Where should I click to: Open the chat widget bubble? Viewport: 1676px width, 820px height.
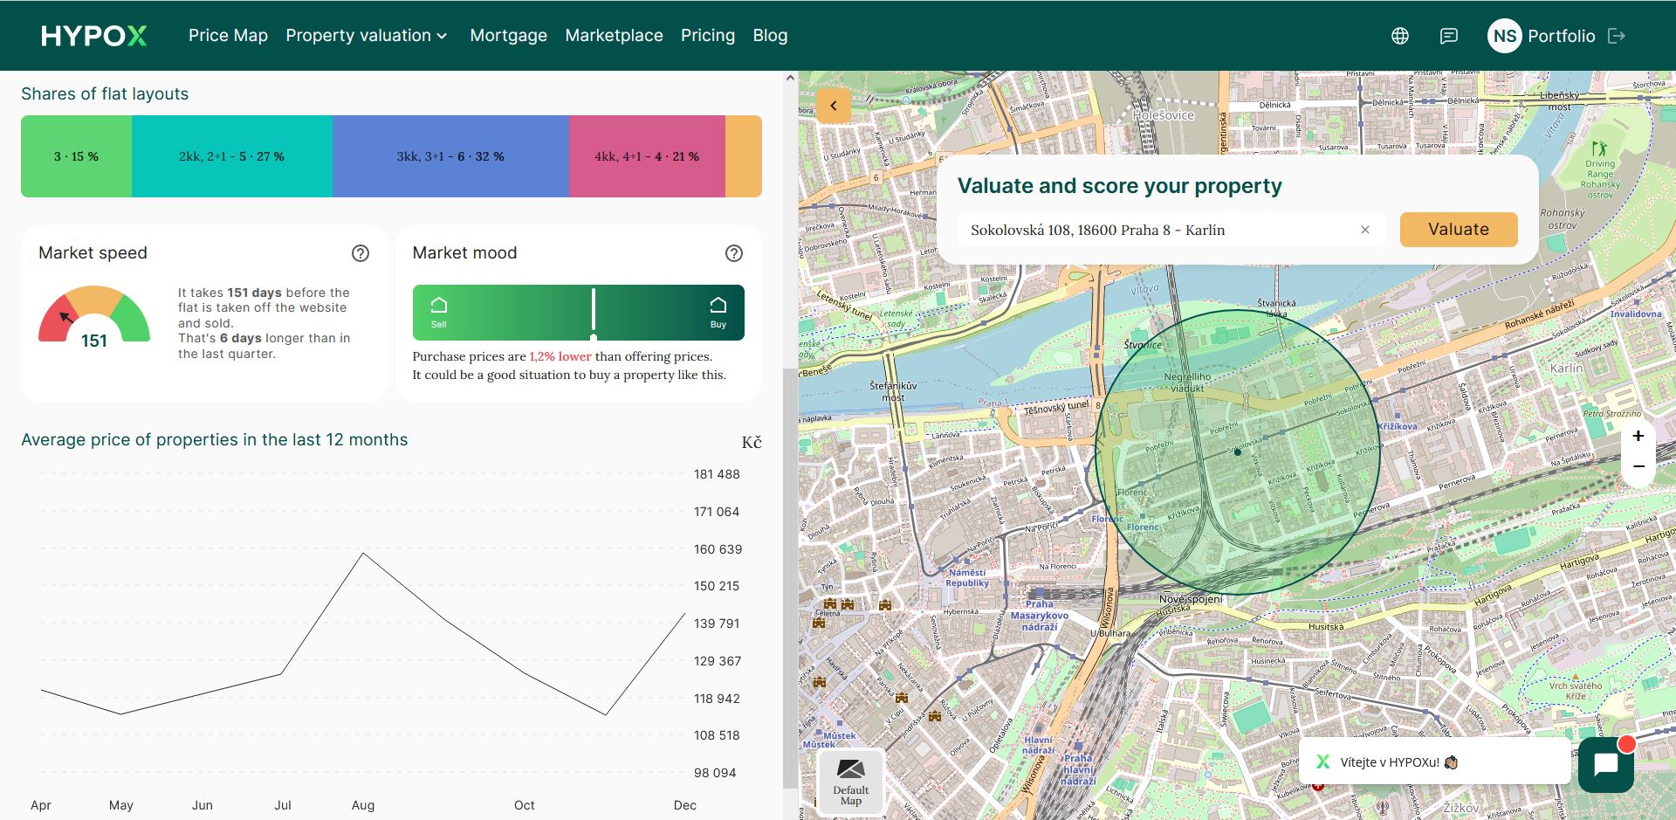point(1605,764)
